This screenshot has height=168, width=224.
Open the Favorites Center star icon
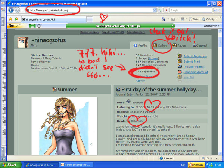pos(10,19)
